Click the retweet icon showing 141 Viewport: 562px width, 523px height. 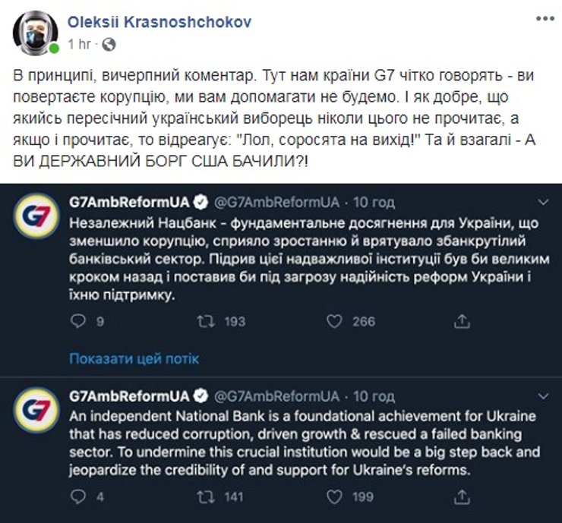[x=204, y=497]
